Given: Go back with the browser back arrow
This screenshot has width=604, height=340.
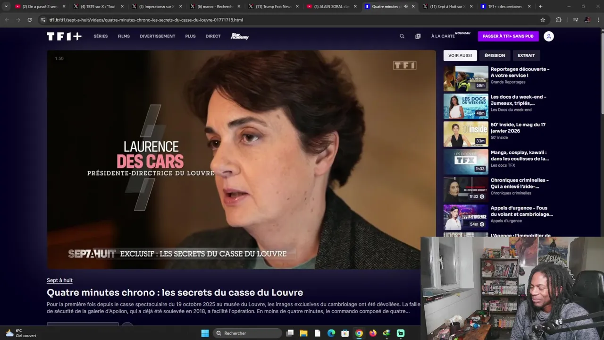Looking at the screenshot, I should 7,20.
